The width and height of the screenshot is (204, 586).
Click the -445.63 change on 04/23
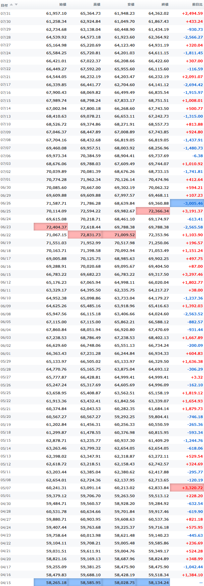click(x=195, y=535)
